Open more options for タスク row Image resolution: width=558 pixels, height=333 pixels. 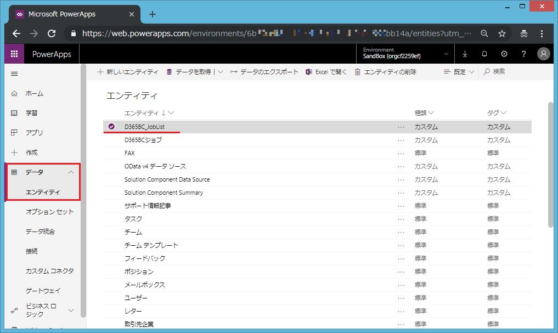pyautogui.click(x=401, y=219)
